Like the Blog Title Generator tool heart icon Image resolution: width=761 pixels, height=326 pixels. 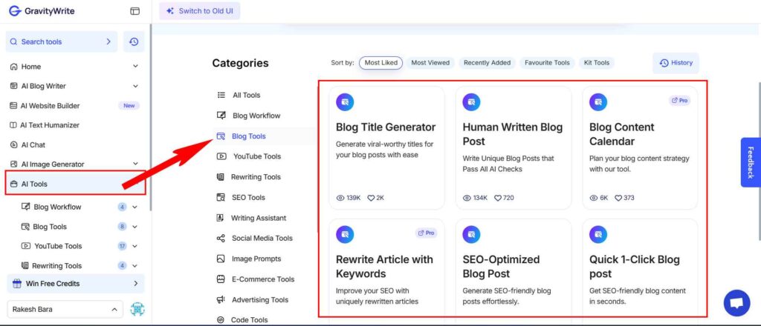[x=371, y=198]
